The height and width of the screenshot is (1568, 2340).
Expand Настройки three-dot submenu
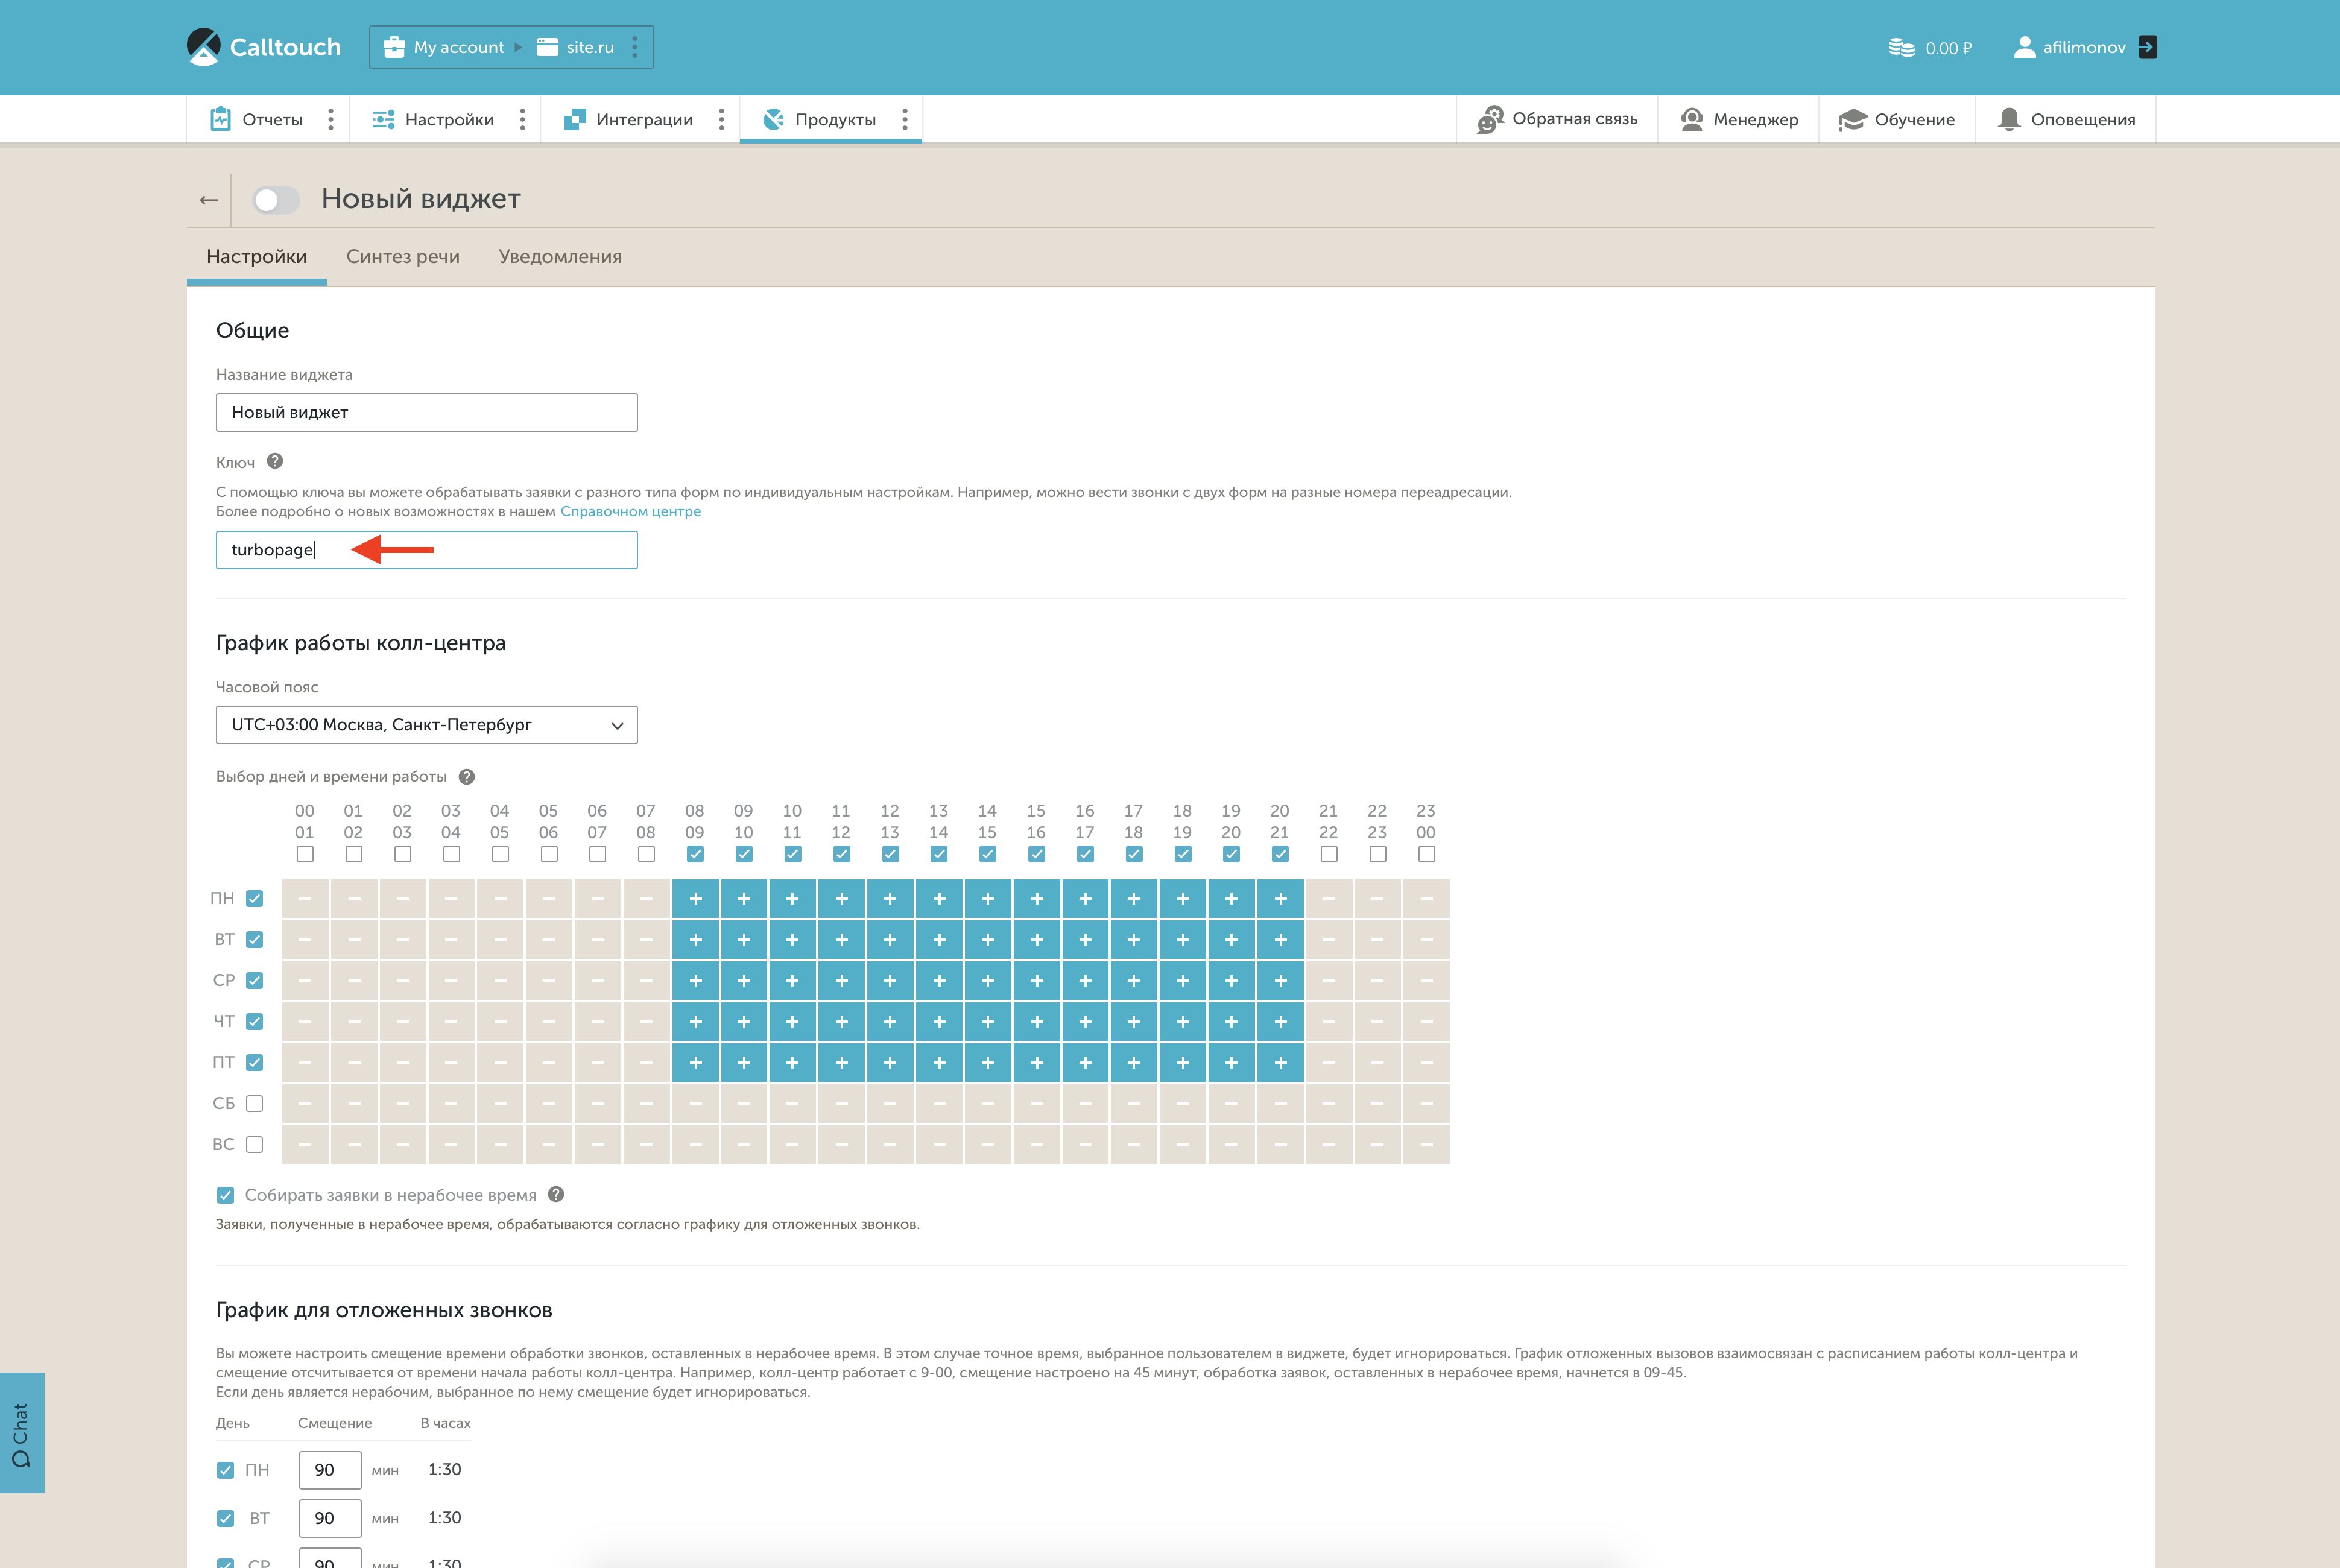pyautogui.click(x=522, y=119)
